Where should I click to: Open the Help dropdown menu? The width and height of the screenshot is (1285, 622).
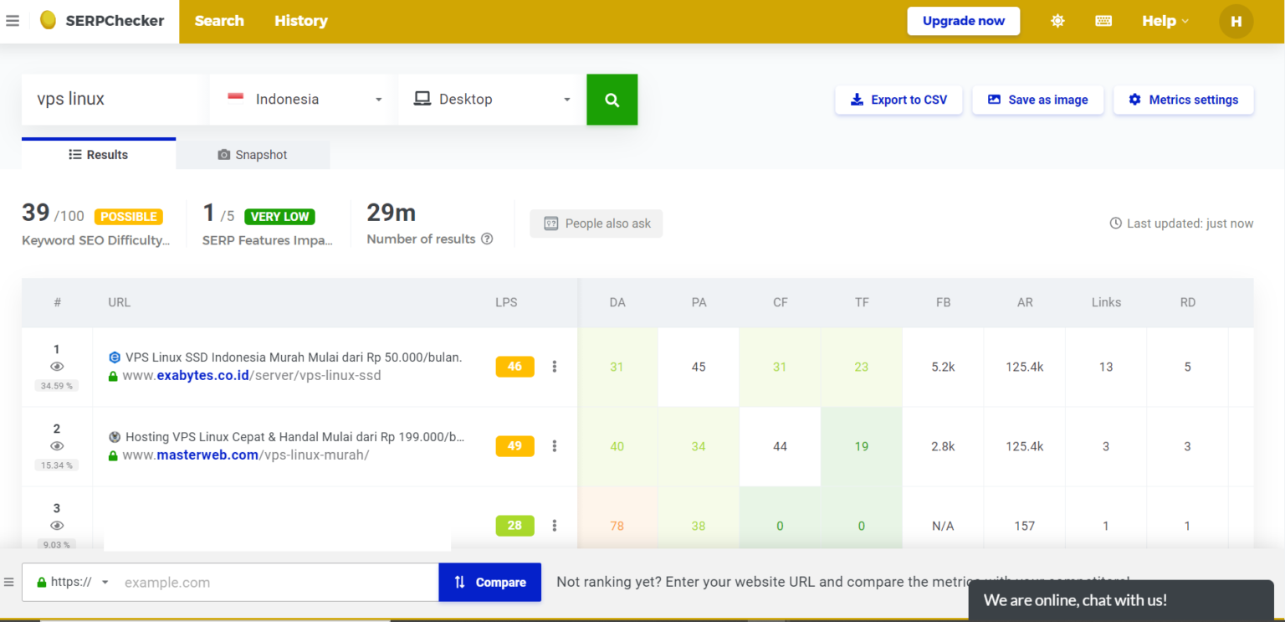pyautogui.click(x=1165, y=21)
